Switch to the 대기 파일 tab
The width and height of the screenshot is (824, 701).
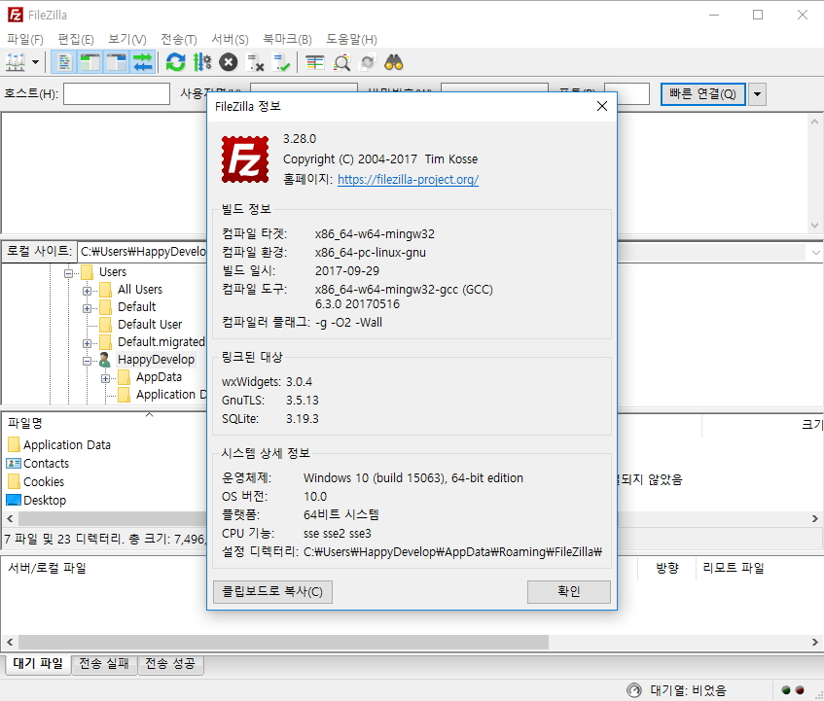(38, 664)
